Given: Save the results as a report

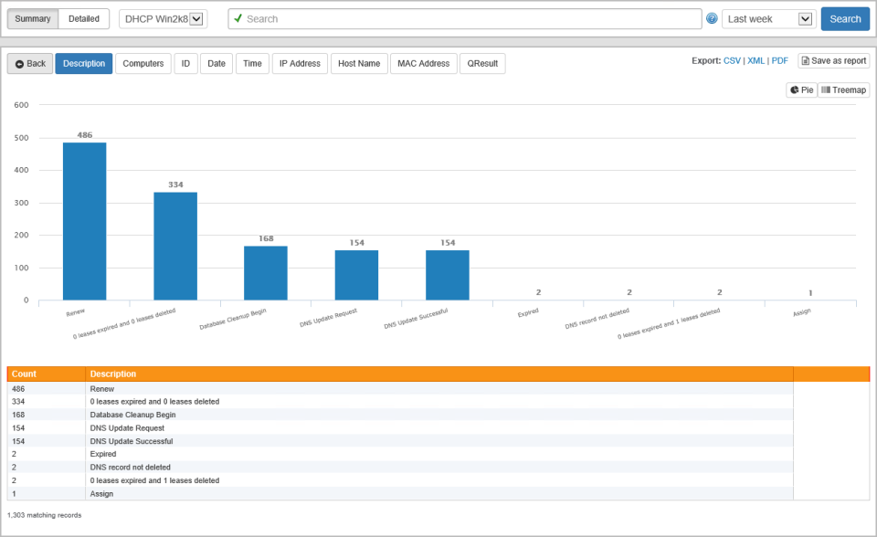Looking at the screenshot, I should 833,60.
